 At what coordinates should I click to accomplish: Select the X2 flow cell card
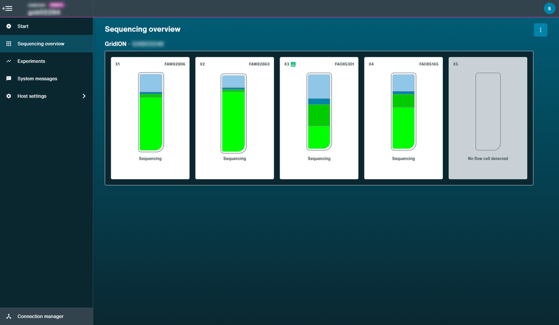click(x=235, y=118)
